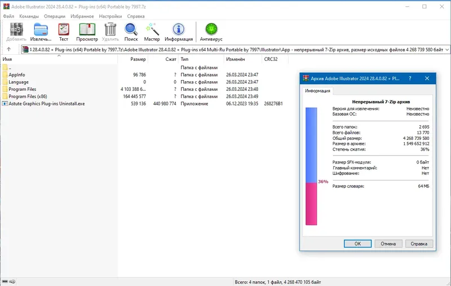
Task: Click the packed size 440 980 774
Action: pyautogui.click(x=165, y=104)
